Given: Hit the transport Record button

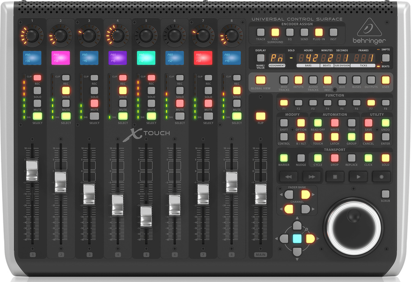Looking at the screenshot, I should [381, 176].
